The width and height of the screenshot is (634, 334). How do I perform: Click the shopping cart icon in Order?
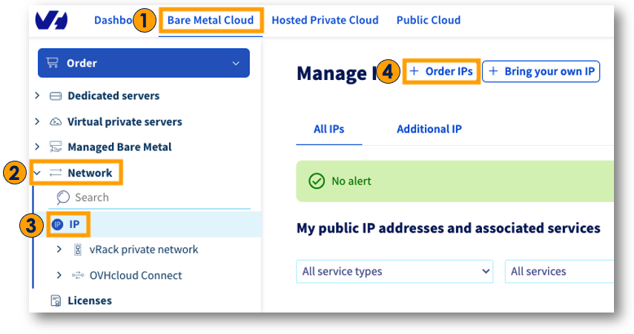click(x=53, y=63)
